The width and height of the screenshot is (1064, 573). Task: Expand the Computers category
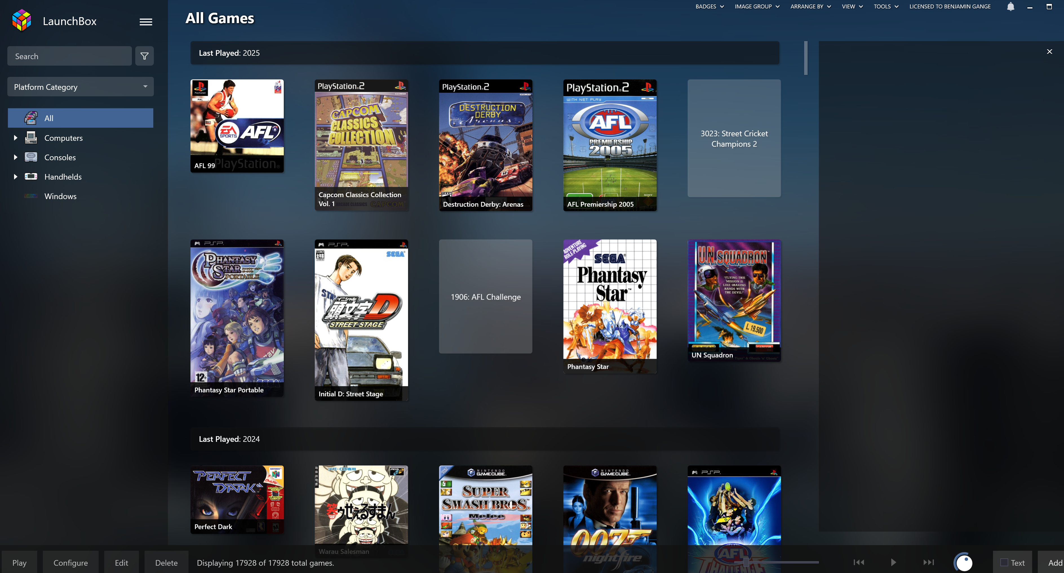pyautogui.click(x=15, y=138)
